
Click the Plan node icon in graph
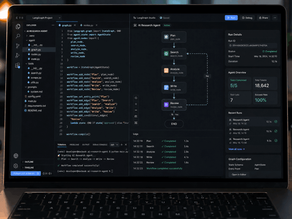point(166,37)
